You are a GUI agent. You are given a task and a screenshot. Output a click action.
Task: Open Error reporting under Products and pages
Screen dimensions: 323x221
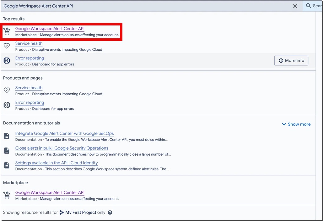[30, 102]
